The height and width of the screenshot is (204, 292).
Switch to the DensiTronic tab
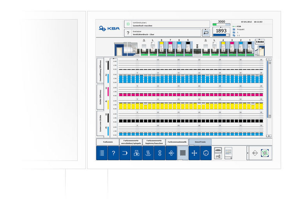coord(200,142)
